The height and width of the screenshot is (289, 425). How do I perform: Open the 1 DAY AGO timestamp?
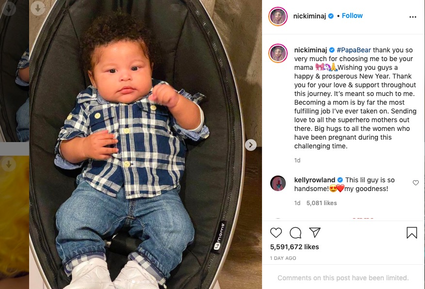click(x=283, y=258)
